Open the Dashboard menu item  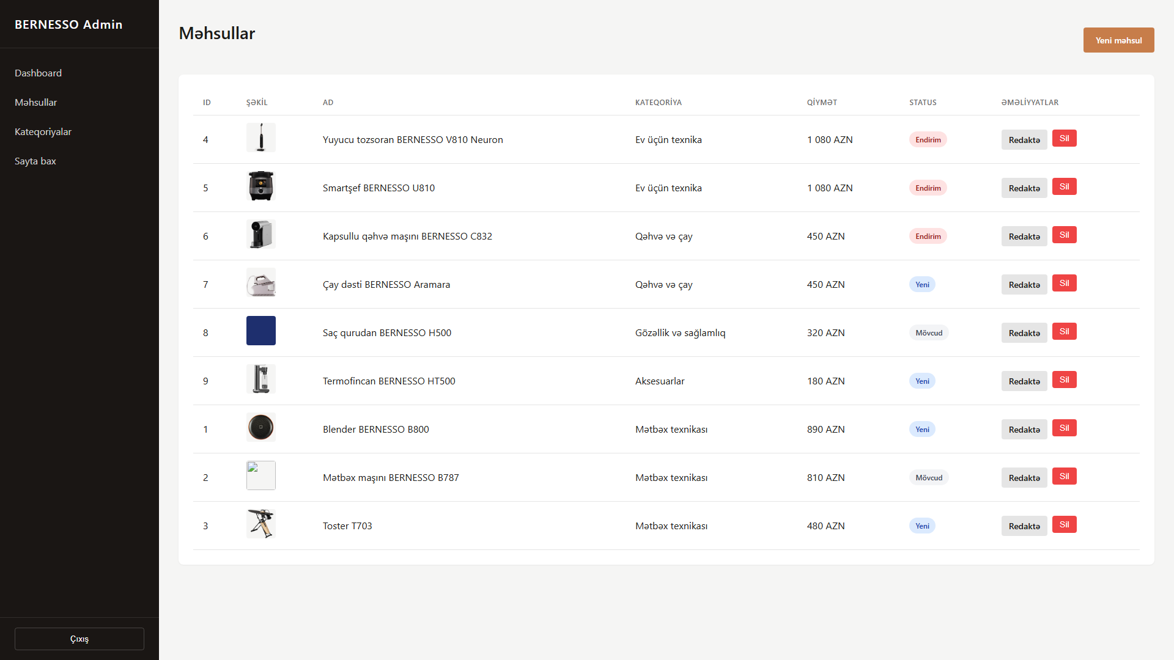(x=38, y=73)
